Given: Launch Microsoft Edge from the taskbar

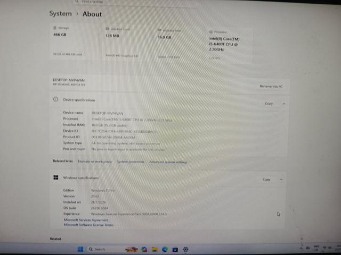Looking at the screenshot, I should point(165,249).
